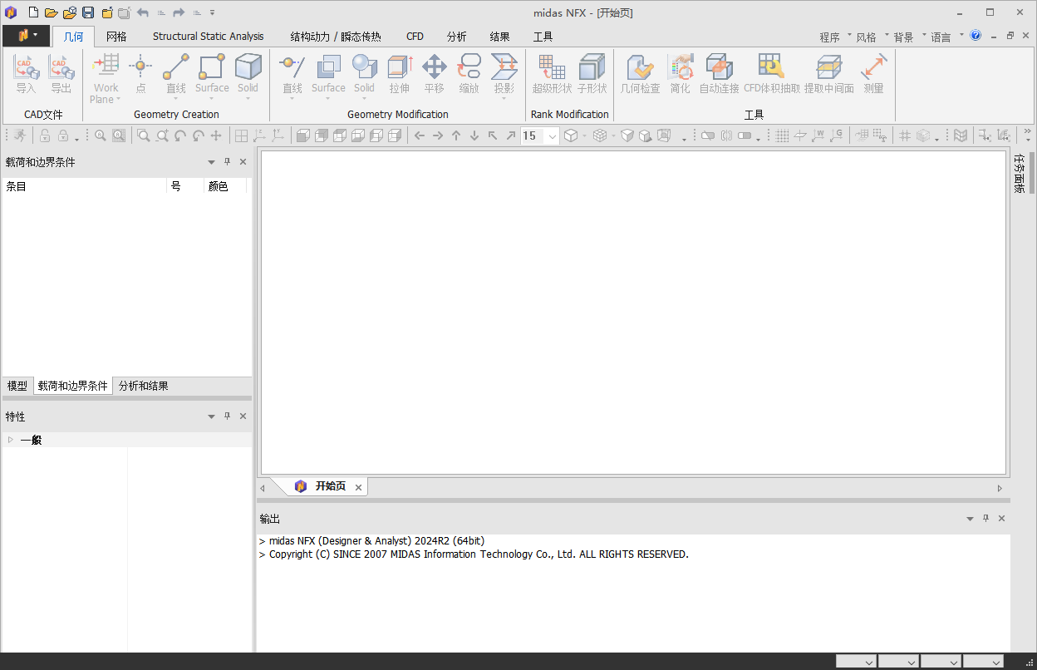The image size is (1037, 670).
Task: Open the 特性 panel options dropdown arrow
Action: coord(212,416)
